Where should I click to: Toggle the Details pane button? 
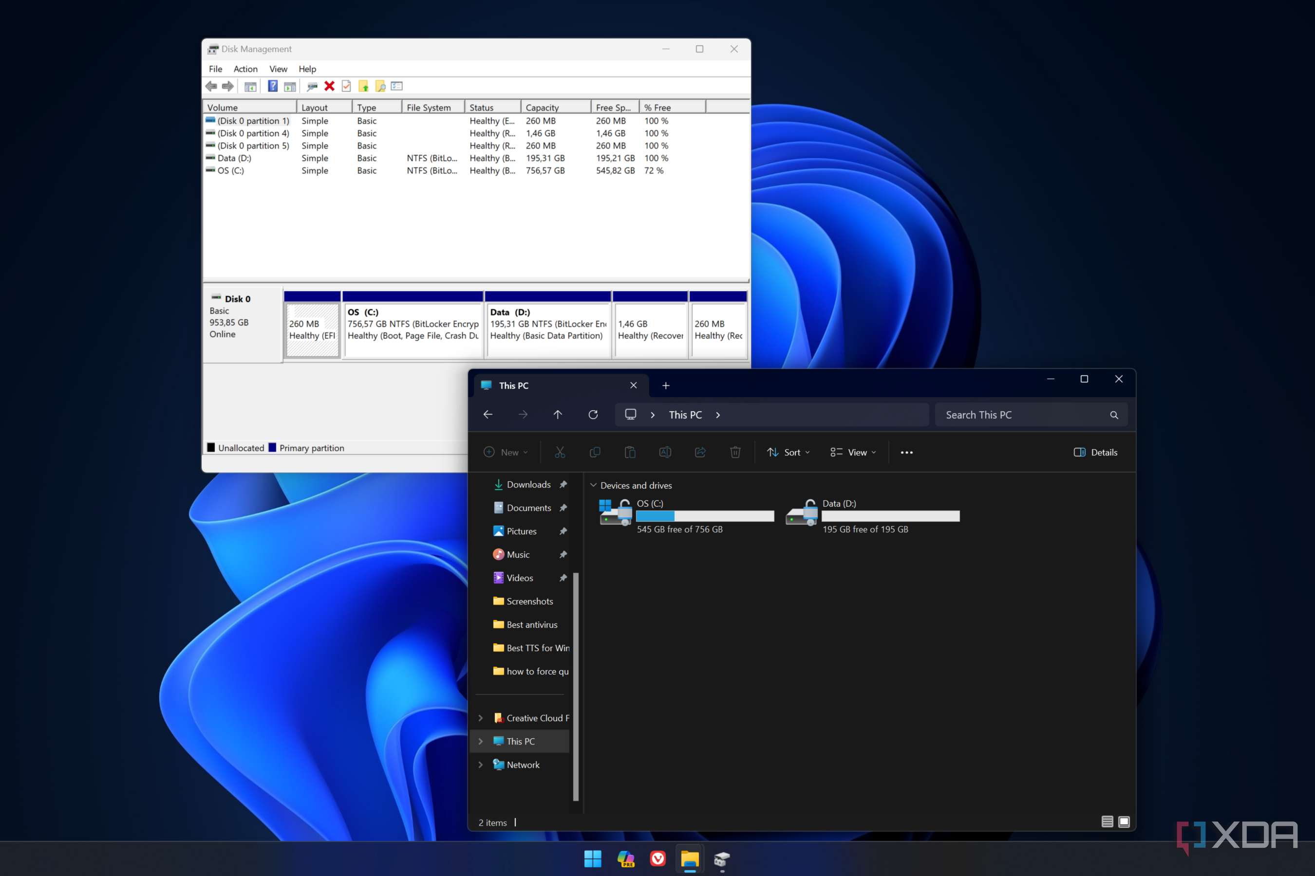[x=1095, y=452]
